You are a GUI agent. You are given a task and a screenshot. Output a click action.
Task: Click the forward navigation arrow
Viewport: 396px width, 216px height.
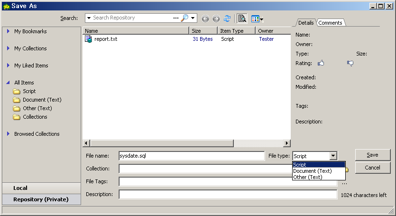(216, 19)
